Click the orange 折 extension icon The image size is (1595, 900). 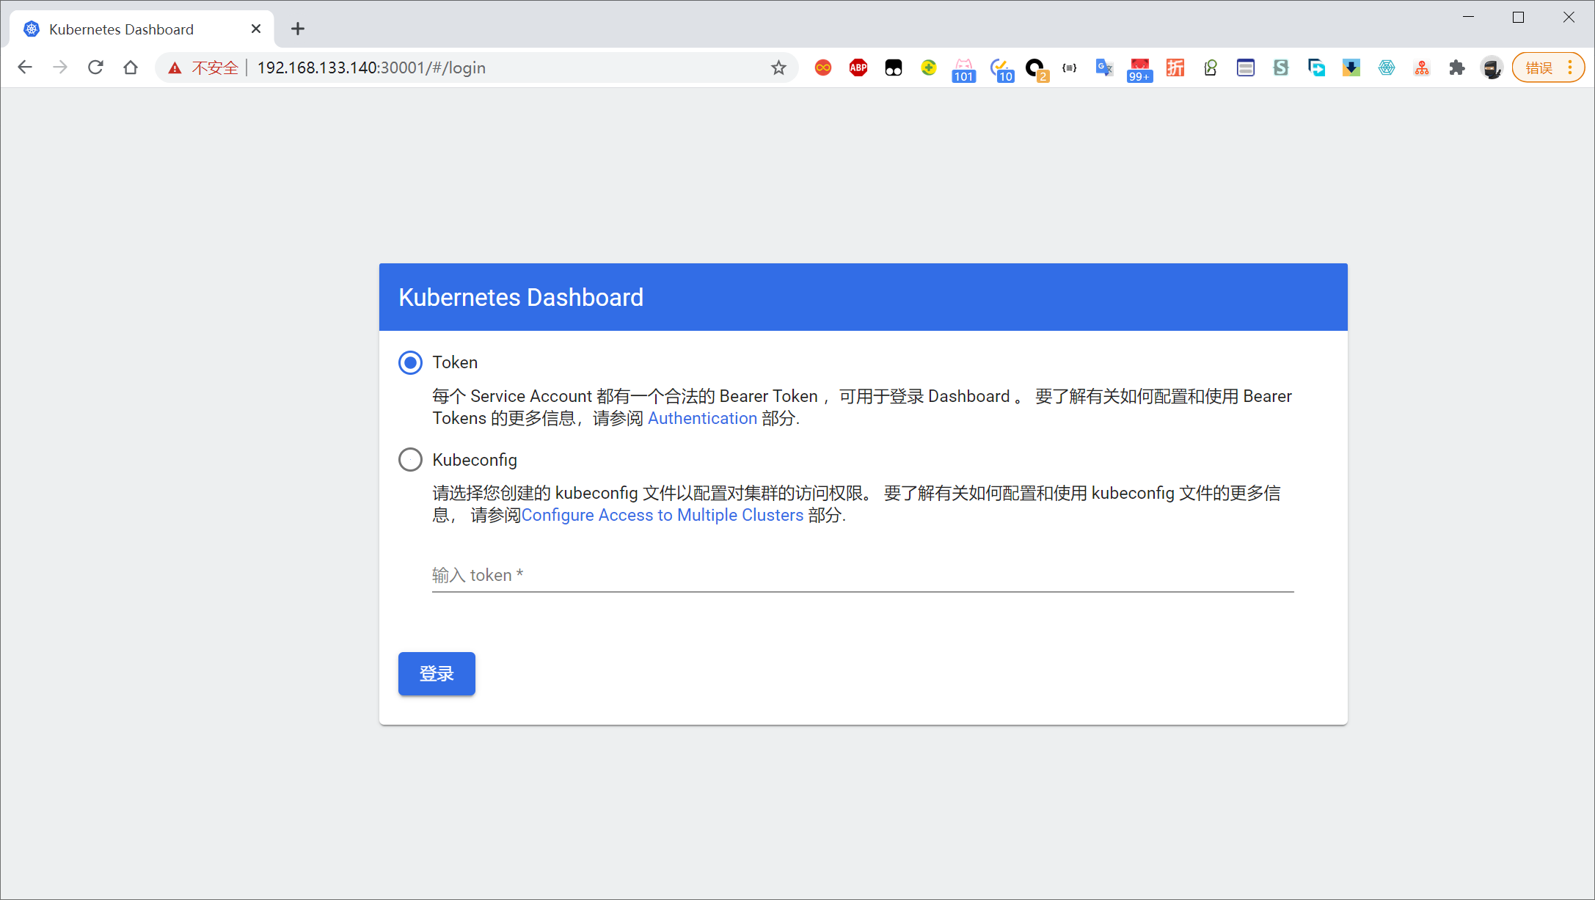(1175, 68)
